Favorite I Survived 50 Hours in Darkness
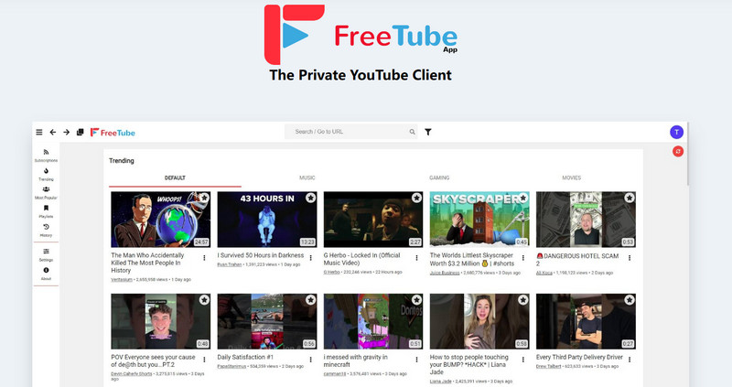The width and height of the screenshot is (732, 387). click(x=310, y=198)
